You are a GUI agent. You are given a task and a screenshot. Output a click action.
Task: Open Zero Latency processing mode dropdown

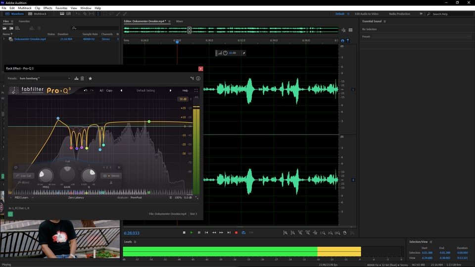(x=76, y=198)
